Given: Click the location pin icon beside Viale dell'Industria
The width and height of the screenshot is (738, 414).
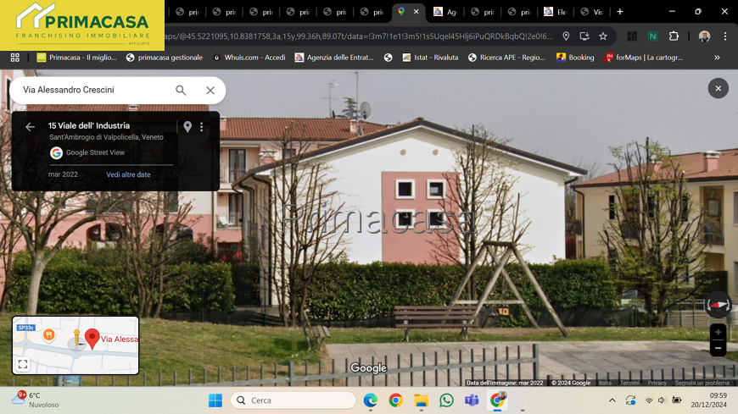Looking at the screenshot, I should click(187, 126).
